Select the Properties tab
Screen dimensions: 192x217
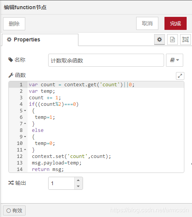coord(40,40)
